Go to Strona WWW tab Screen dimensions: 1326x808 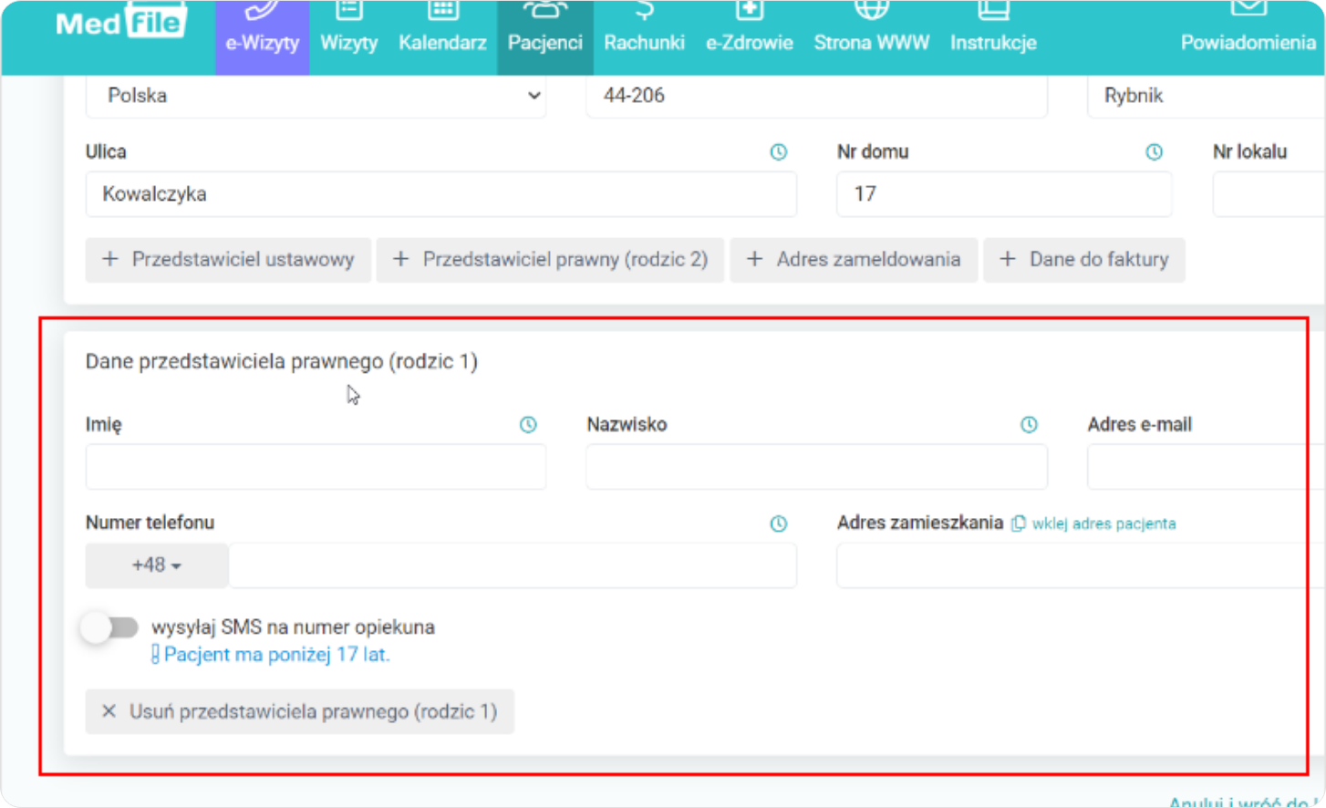coord(871,36)
